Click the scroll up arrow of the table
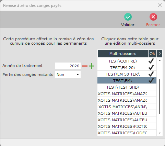Image resolution: width=165 pixels, height=146 pixels. 160,60
